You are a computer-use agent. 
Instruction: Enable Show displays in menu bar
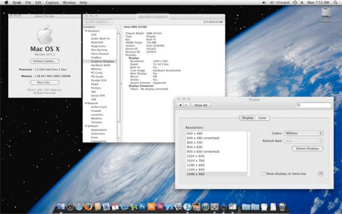pos(263,173)
